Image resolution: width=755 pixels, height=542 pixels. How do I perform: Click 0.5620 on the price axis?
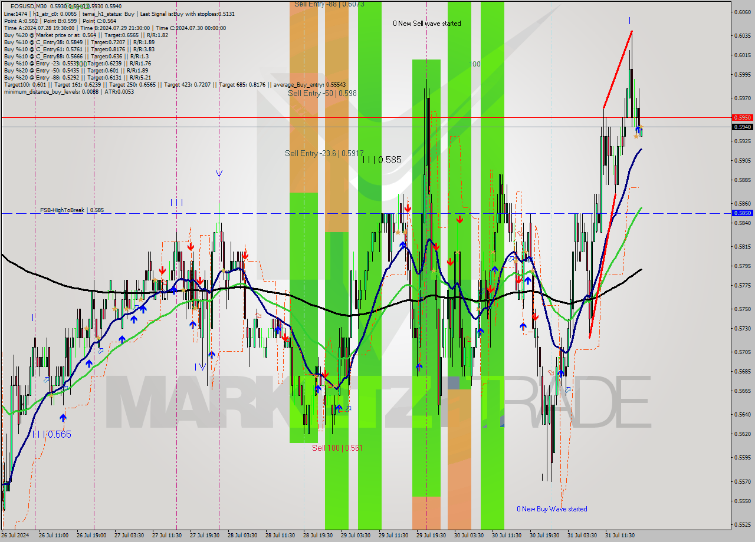pyautogui.click(x=742, y=434)
